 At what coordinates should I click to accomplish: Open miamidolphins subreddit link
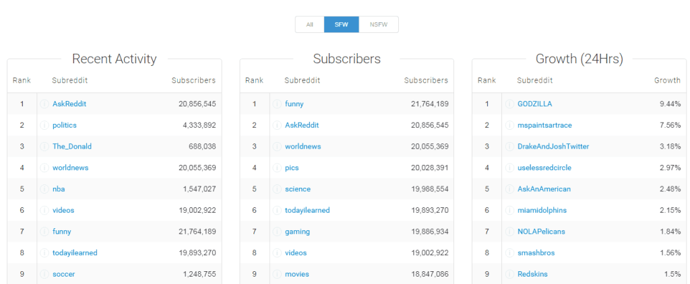[x=542, y=210]
